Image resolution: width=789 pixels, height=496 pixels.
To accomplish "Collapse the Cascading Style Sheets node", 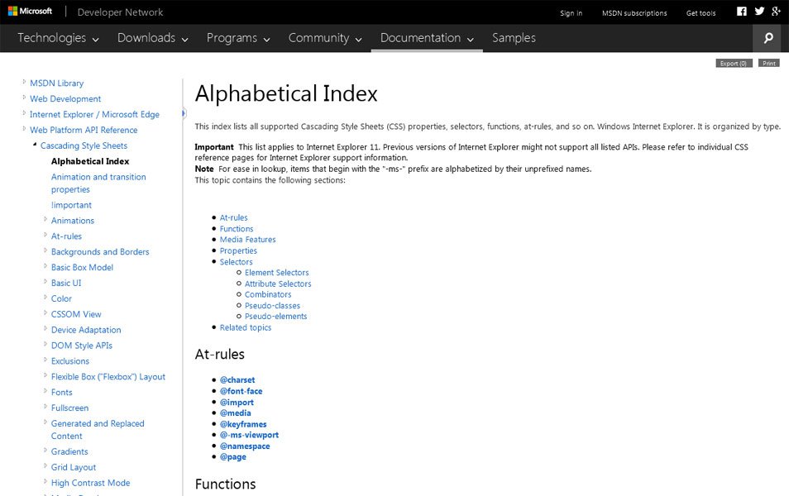I will coord(33,145).
